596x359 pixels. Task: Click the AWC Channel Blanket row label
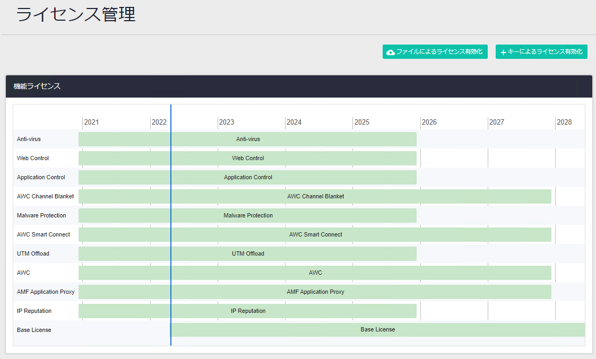point(45,196)
